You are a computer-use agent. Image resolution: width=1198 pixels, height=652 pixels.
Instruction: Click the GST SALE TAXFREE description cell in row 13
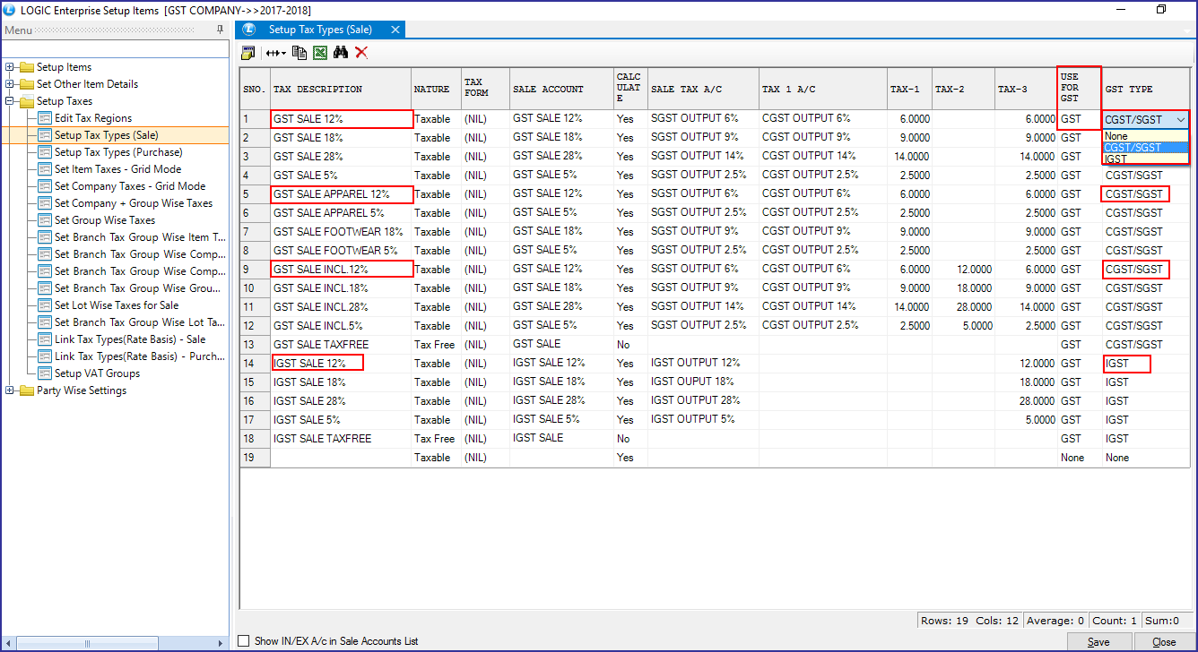click(340, 345)
